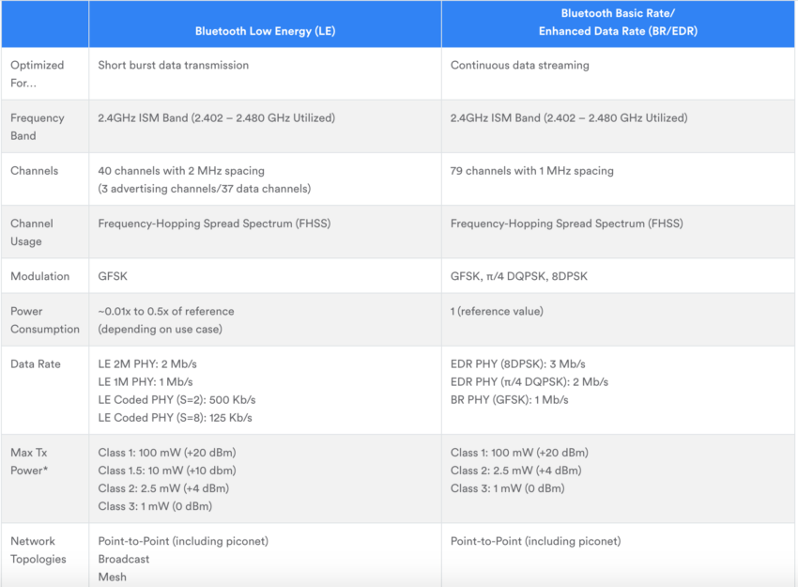
Task: Click the Bluetooth Low Energy (LE) column header
Action: (265, 31)
